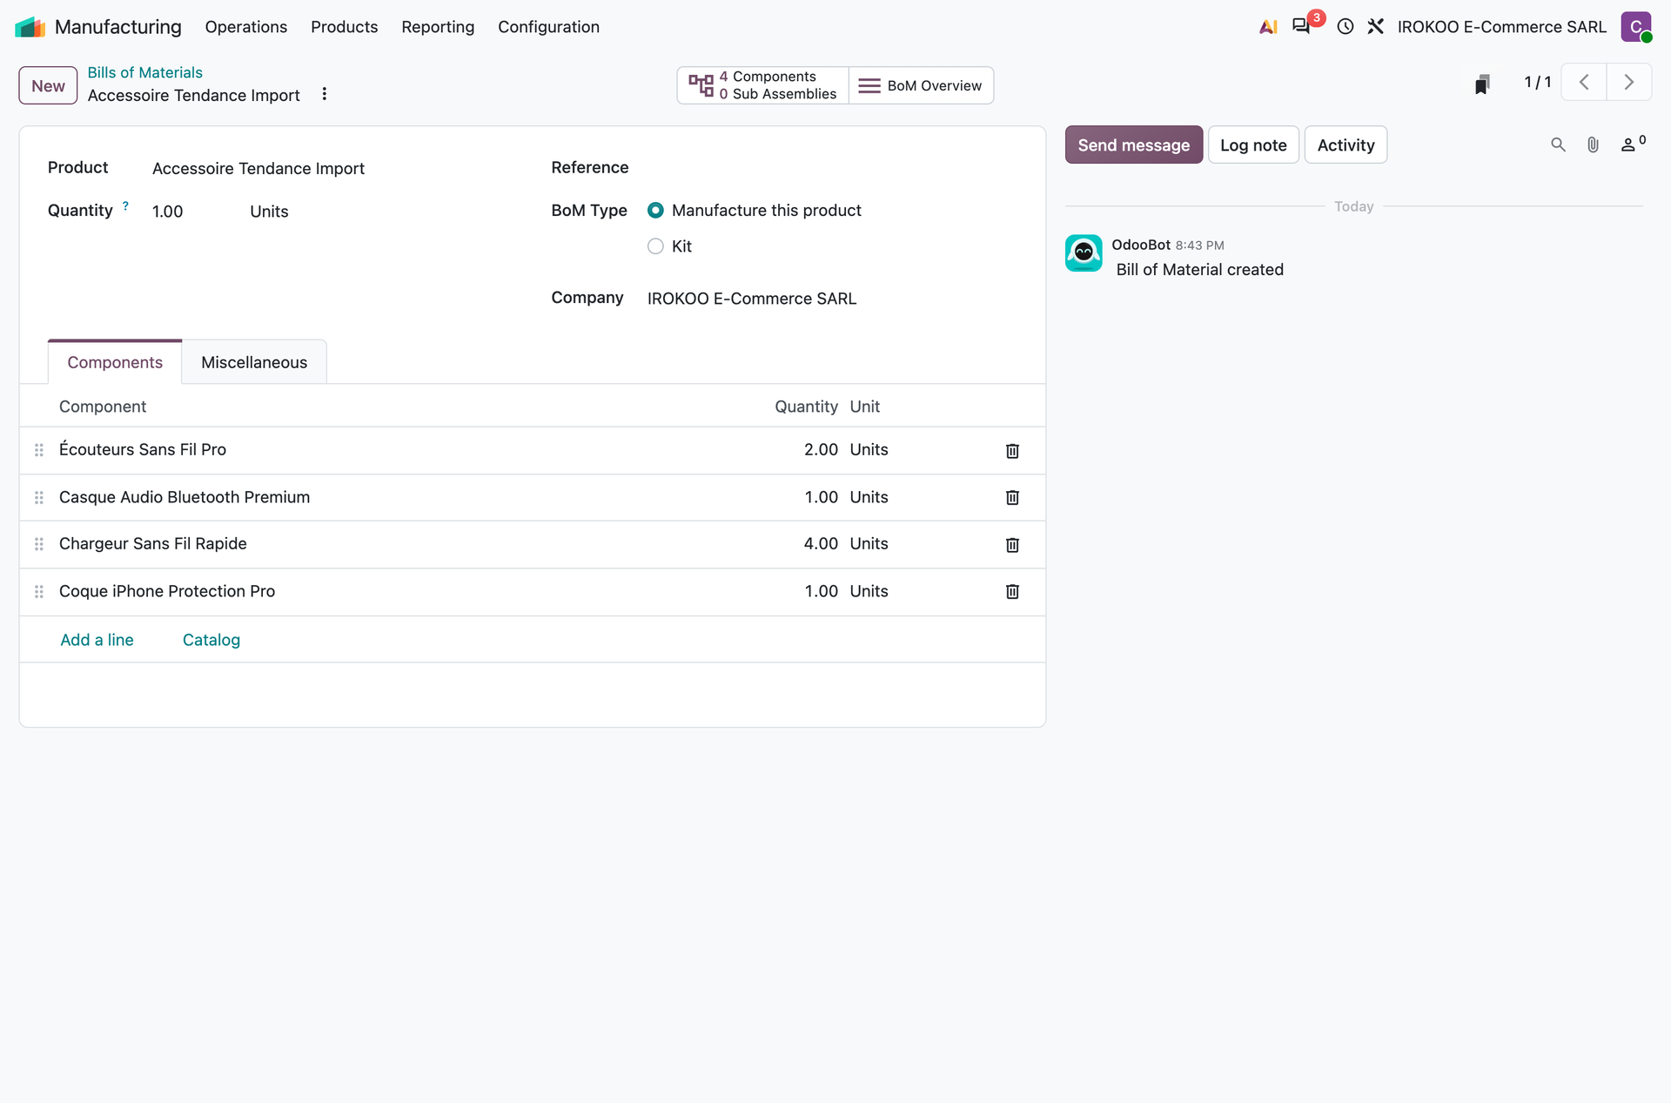Open company switcher IROKOO E-Commerce SARL

[x=1502, y=27]
